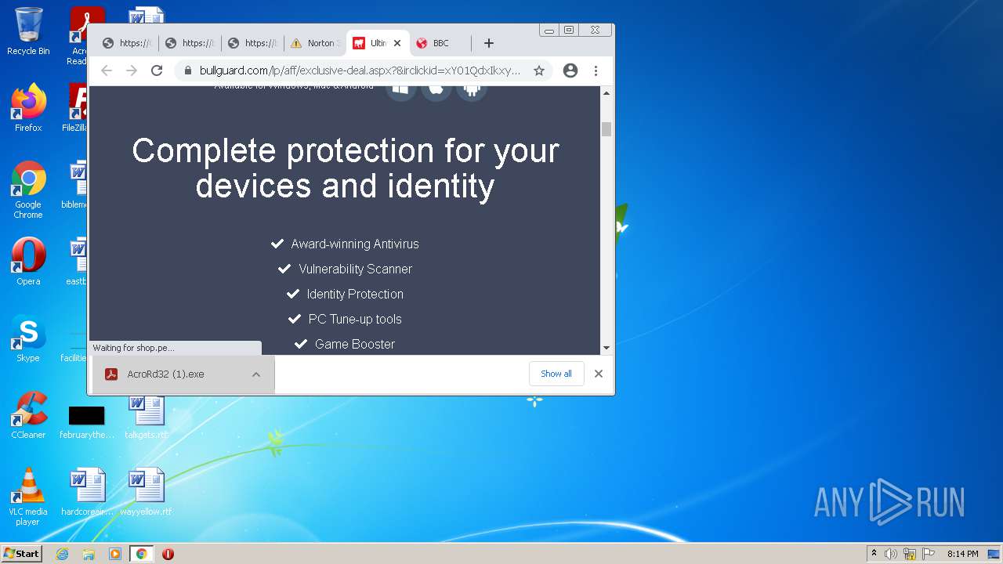Click 'Identity Protection' text

(355, 294)
